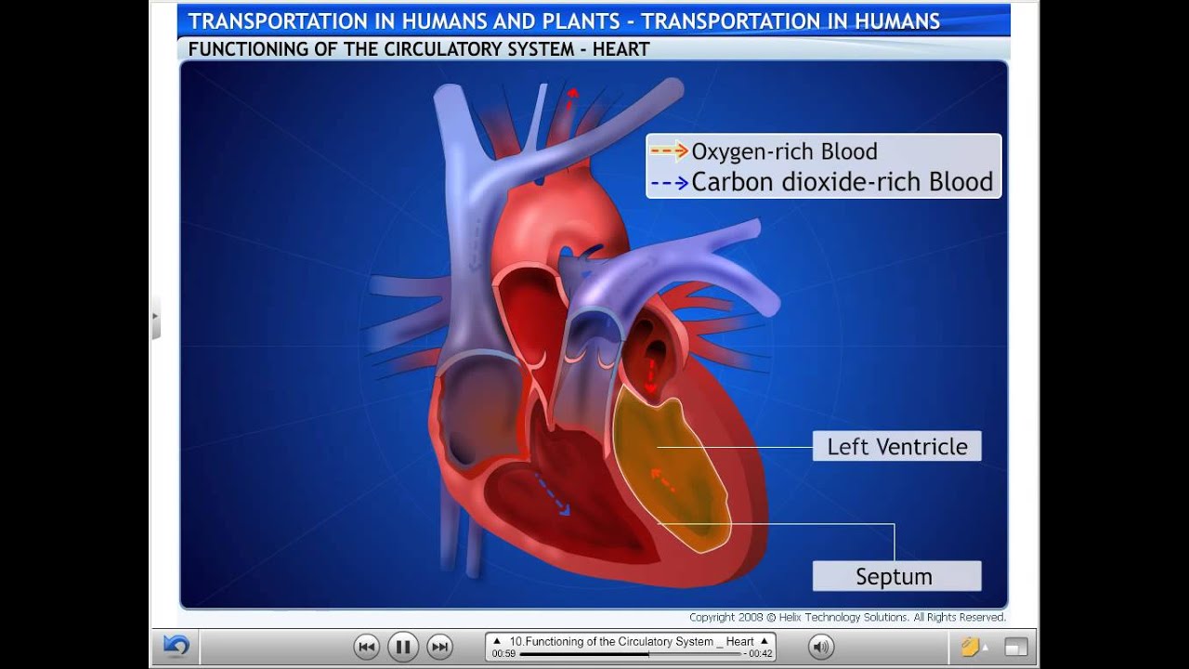Click the Helix Technology Solutions copyright text

point(847,617)
